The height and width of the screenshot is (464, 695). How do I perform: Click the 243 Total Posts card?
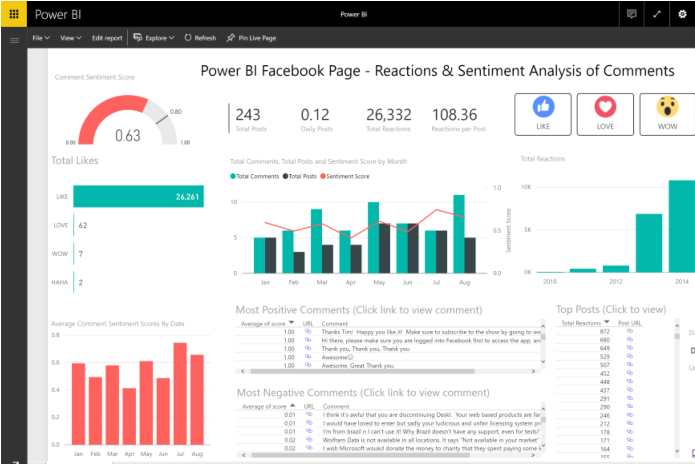[x=251, y=119]
